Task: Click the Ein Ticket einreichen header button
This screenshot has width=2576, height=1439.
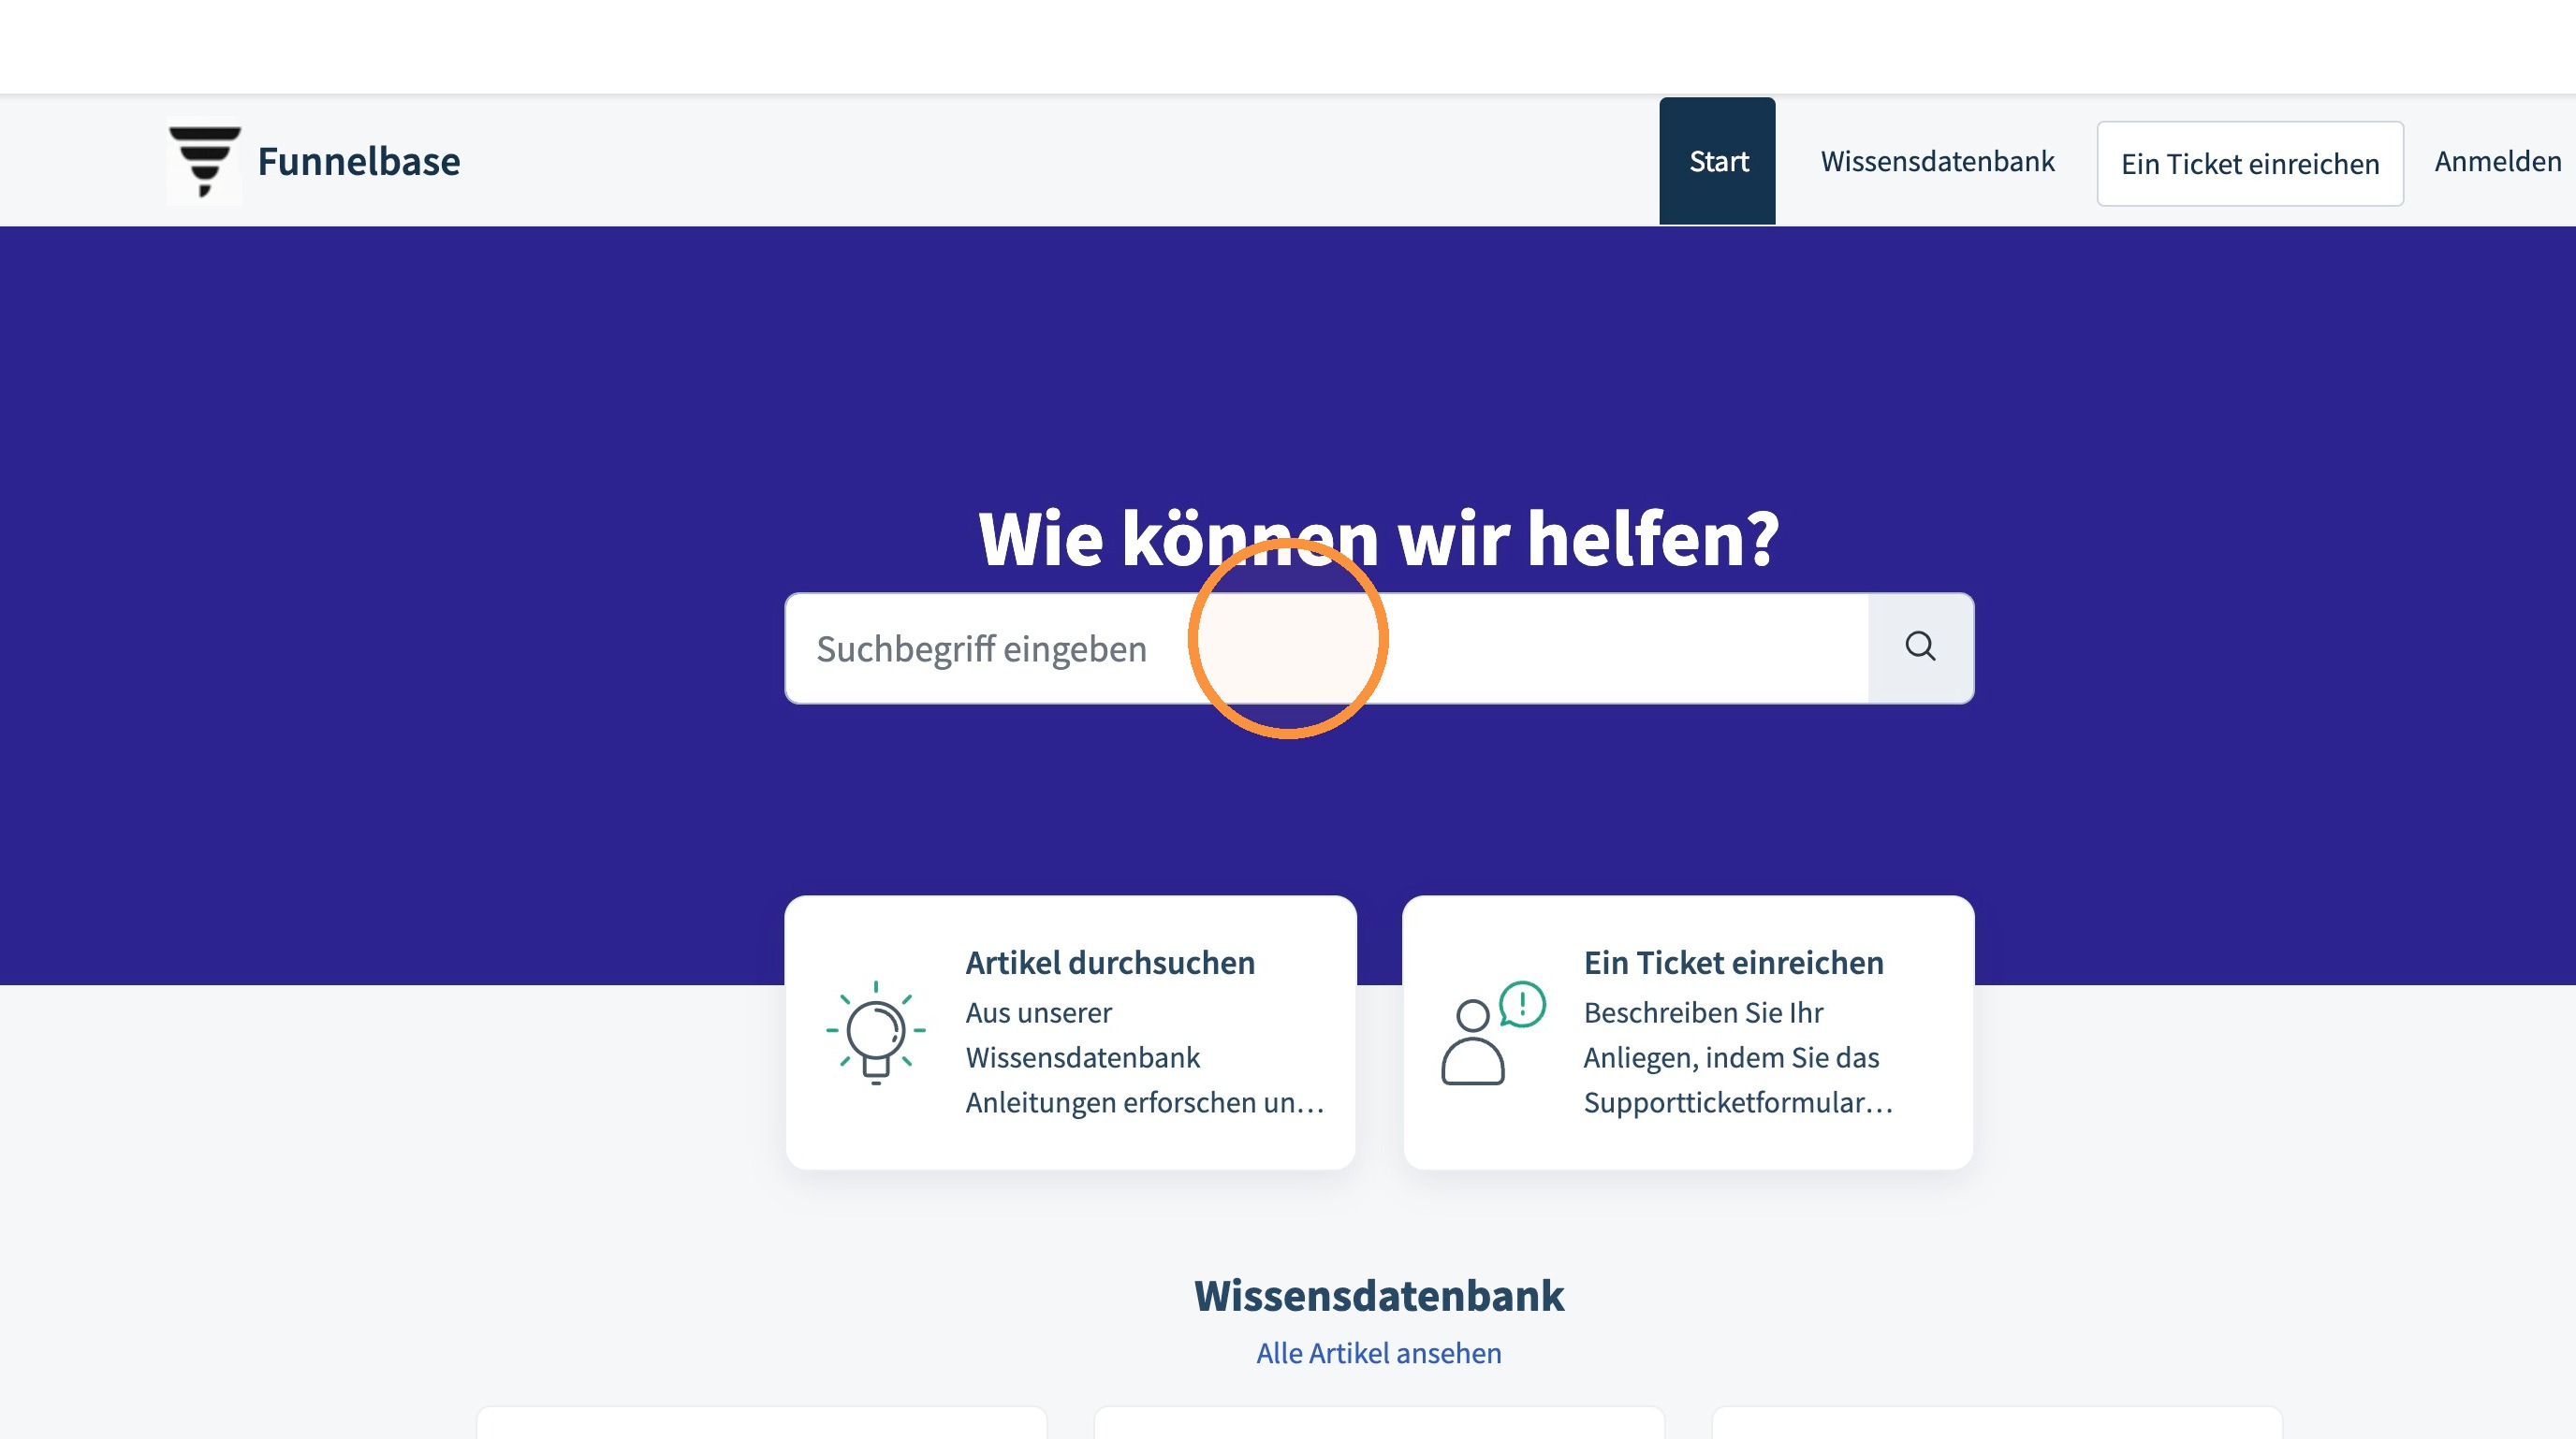Action: click(x=2250, y=163)
